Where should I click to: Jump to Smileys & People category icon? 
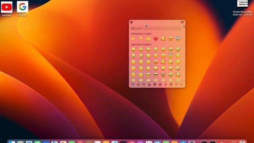tap(138, 84)
